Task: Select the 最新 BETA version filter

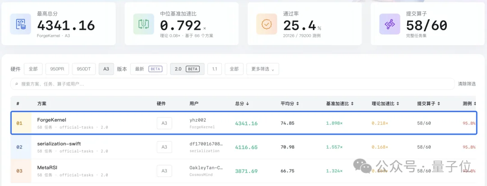Action: click(x=149, y=69)
